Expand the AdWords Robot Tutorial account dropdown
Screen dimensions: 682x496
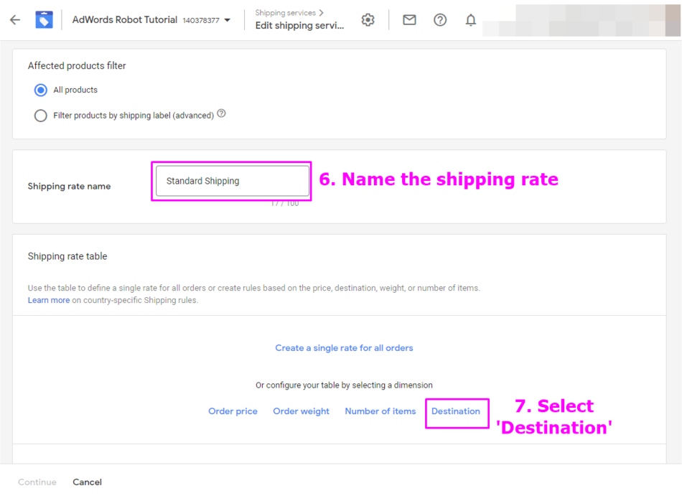228,20
